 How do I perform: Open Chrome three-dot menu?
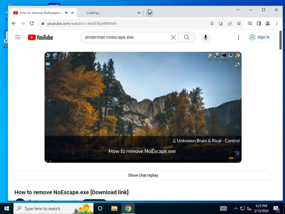277,23
